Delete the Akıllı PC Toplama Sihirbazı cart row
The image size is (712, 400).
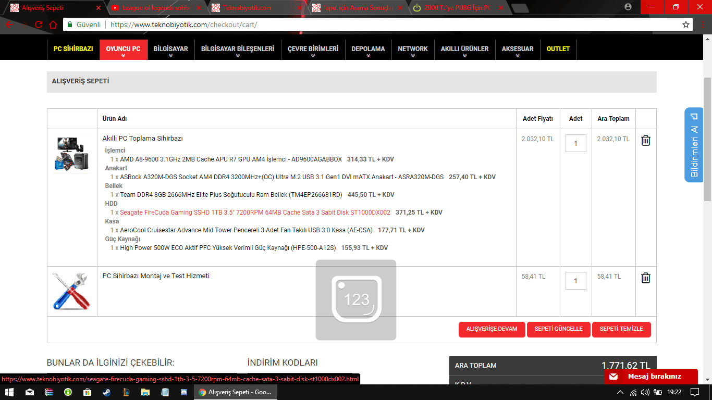645,140
